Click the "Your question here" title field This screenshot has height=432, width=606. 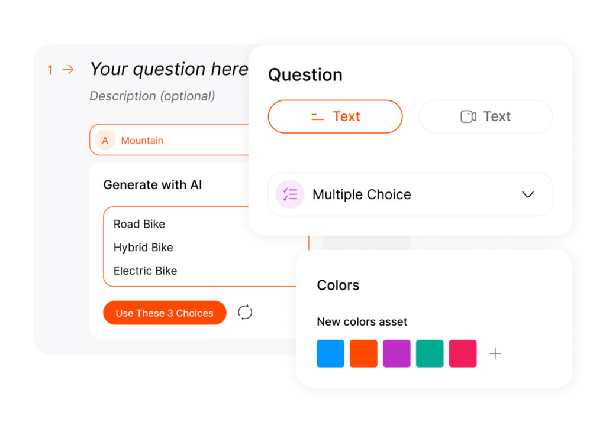pos(167,69)
